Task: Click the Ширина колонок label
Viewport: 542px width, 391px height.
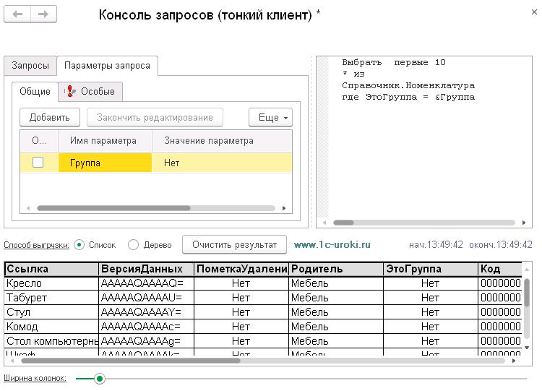Action: point(35,378)
